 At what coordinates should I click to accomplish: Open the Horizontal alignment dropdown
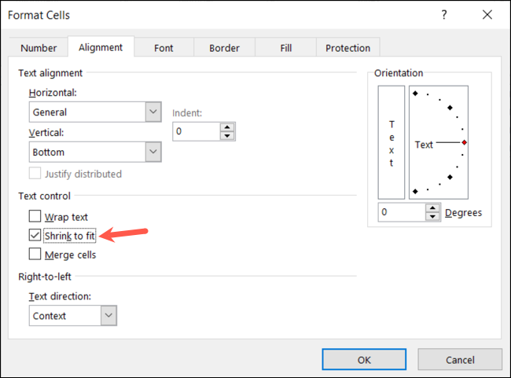(153, 112)
